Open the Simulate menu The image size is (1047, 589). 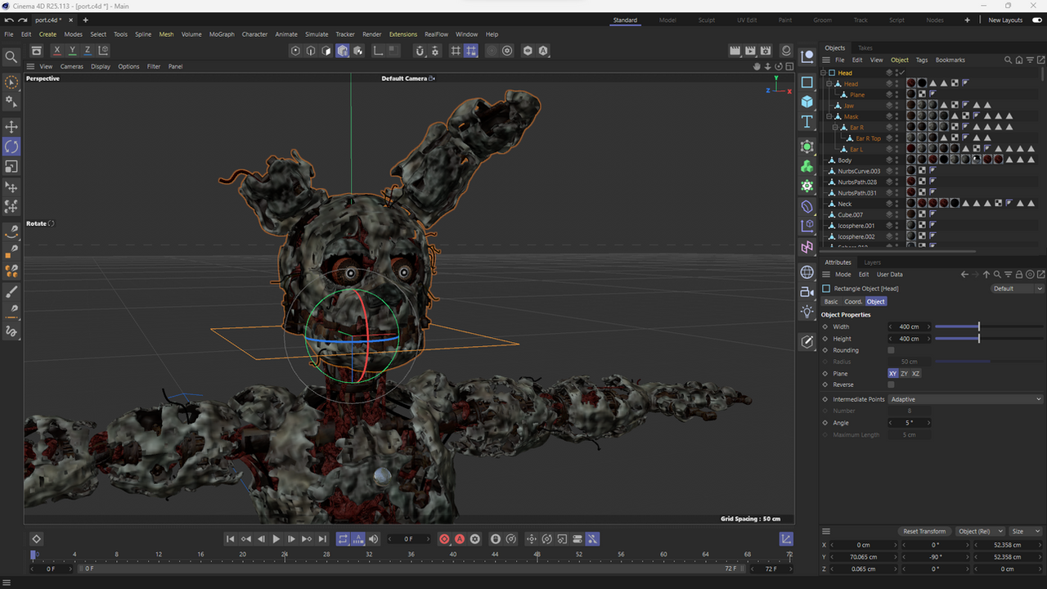click(x=317, y=34)
